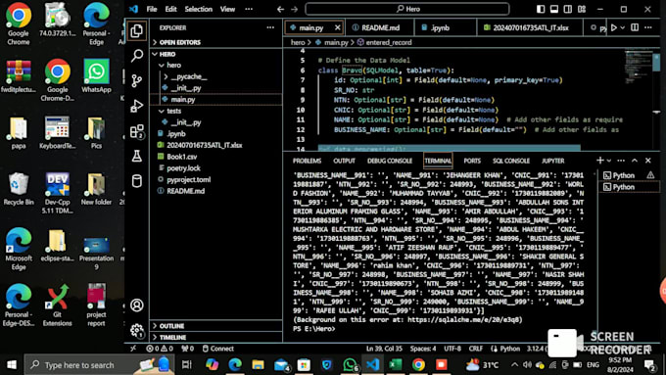Switch to the Ports panel tab
This screenshot has width=666, height=375.
click(472, 161)
